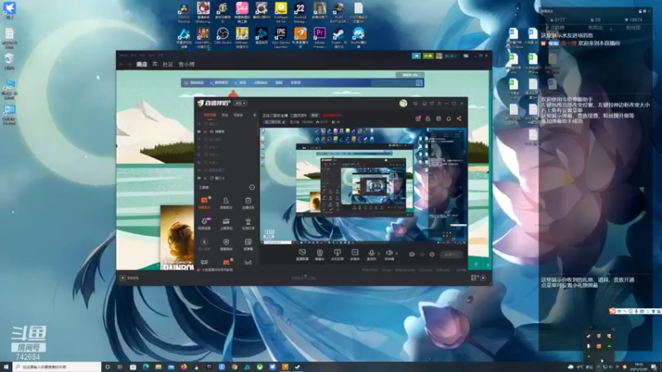Click the highlighted orange danmaku assistant tool
This screenshot has height=372, width=662.
pyautogui.click(x=204, y=202)
